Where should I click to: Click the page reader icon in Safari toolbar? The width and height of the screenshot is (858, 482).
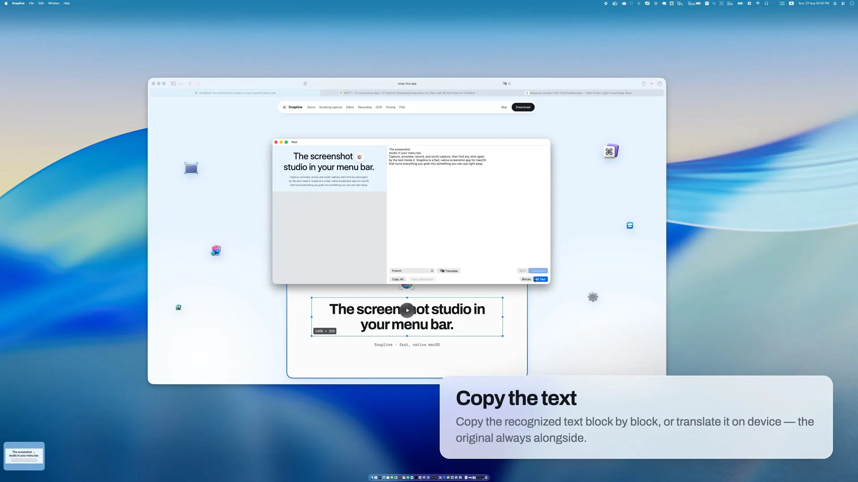tap(305, 83)
